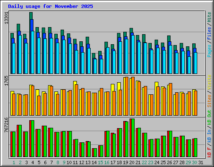Click the bottom axis value 767216
214x167 pixels.
click(6, 125)
